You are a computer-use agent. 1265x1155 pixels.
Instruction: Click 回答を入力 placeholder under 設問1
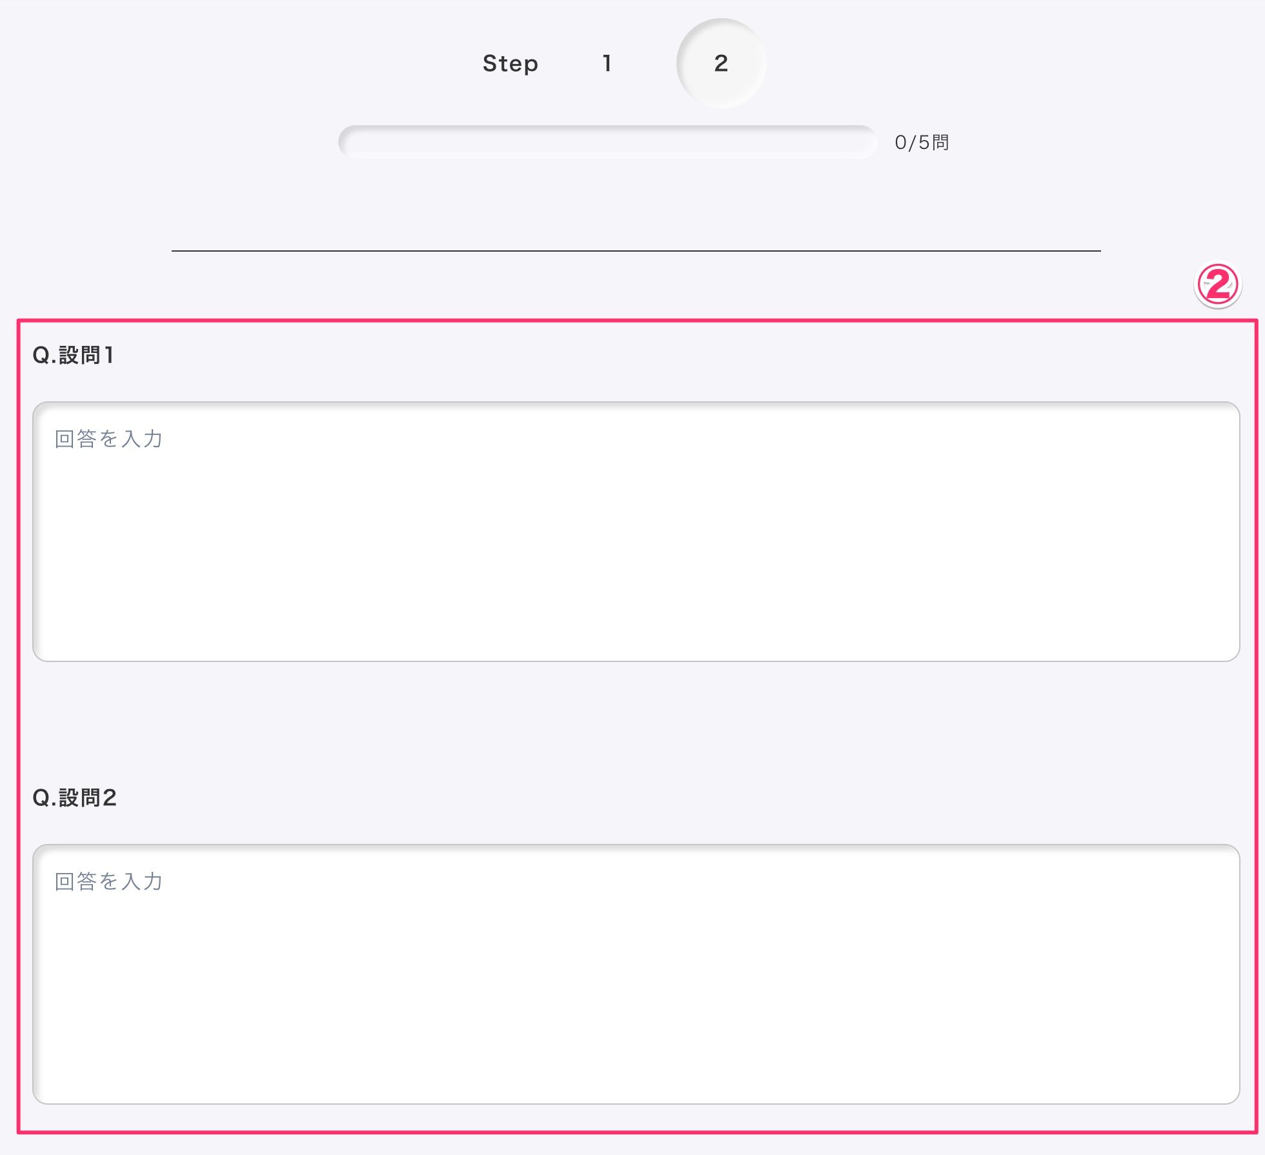coord(108,439)
